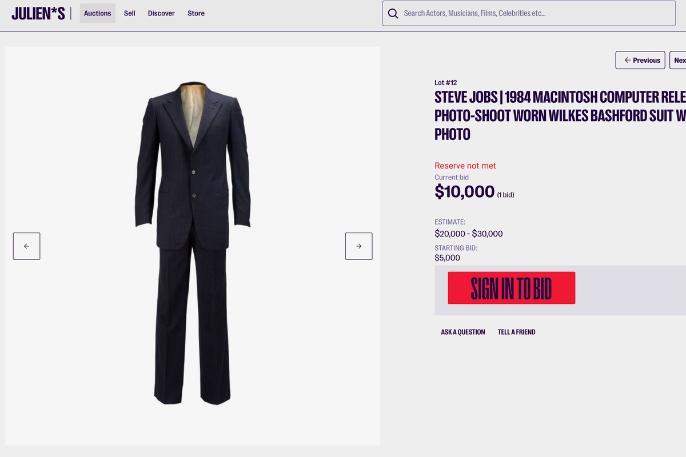Advance to next suit photo with right arrow
The height and width of the screenshot is (457, 686).
[x=358, y=246]
